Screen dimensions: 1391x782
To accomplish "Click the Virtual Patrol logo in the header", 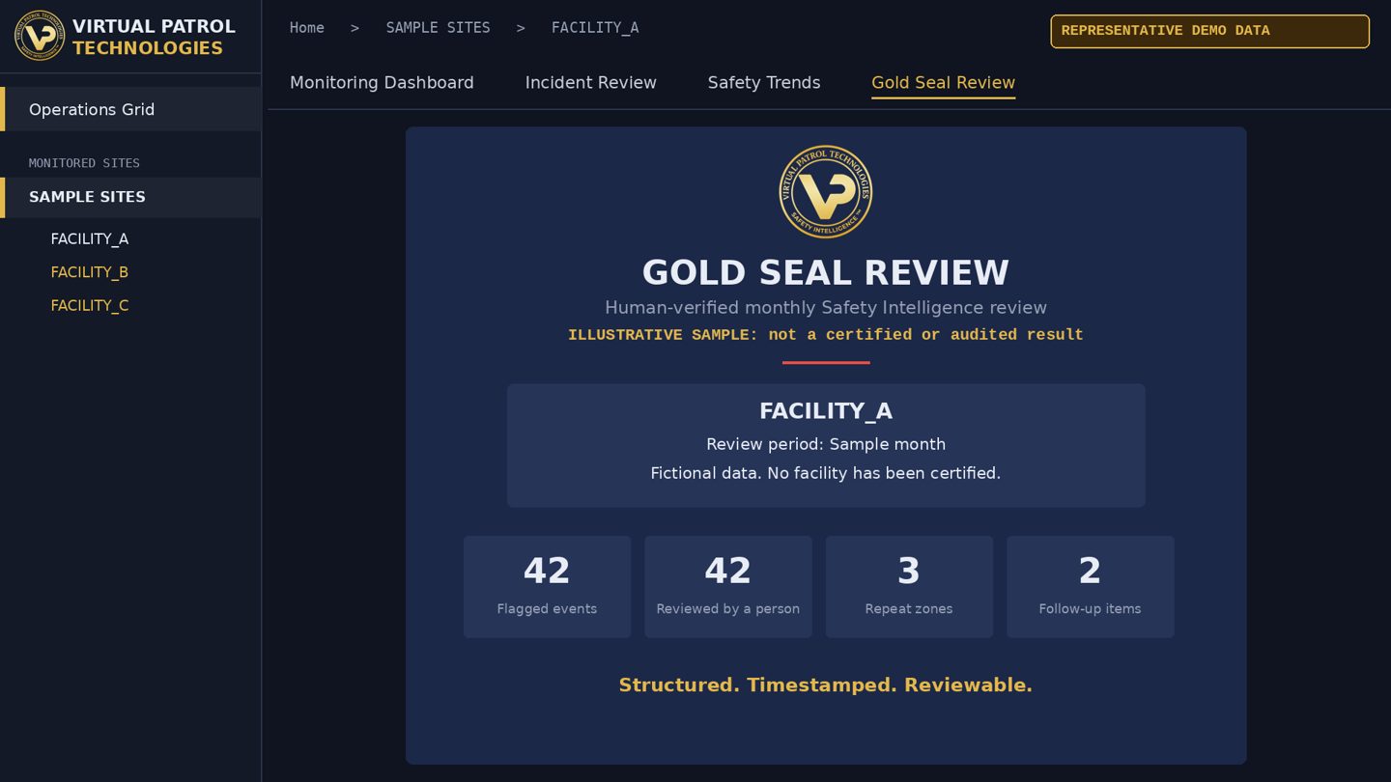I will point(40,36).
